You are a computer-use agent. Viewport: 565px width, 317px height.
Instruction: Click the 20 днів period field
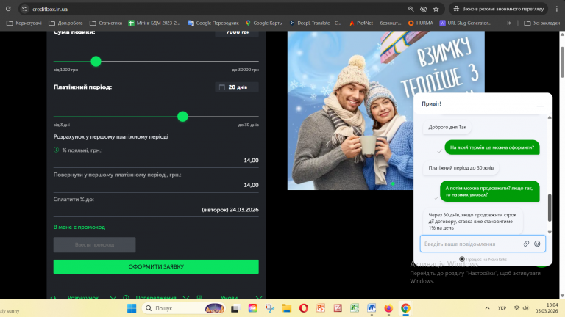coord(237,87)
